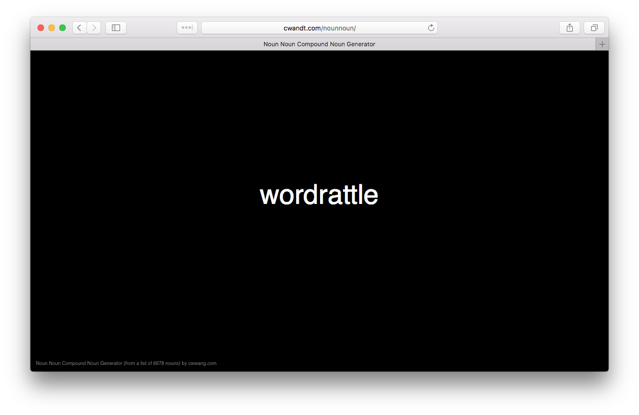This screenshot has width=639, height=415.
Task: Click the /nounnoun/ path in the URL
Action: pos(339,28)
